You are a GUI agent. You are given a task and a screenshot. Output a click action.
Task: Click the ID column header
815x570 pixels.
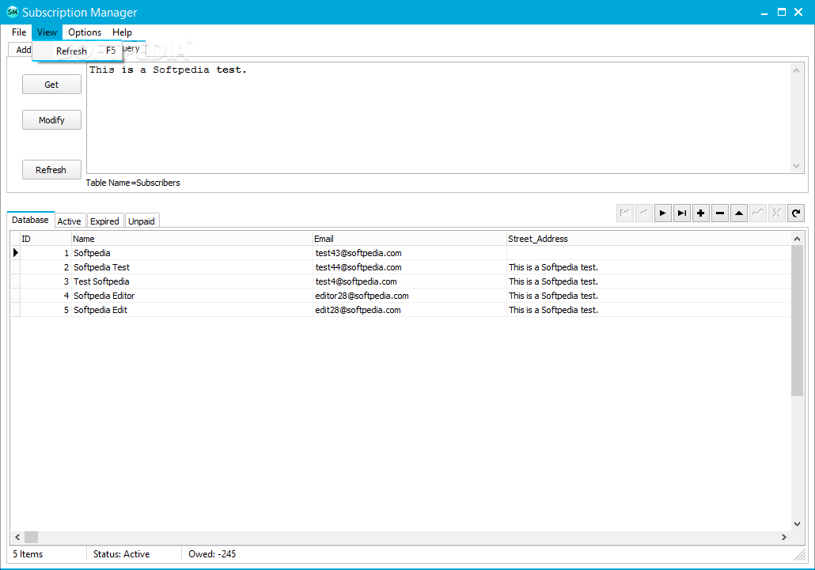pos(46,239)
